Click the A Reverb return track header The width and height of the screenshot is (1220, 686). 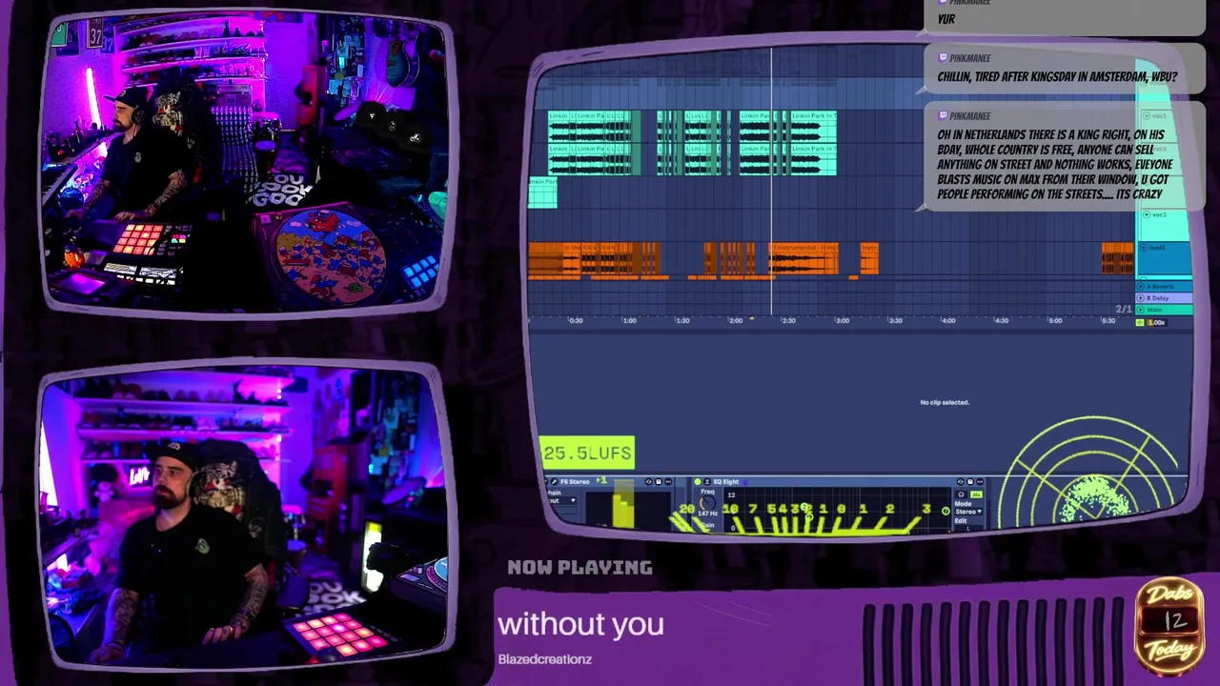click(x=1164, y=286)
